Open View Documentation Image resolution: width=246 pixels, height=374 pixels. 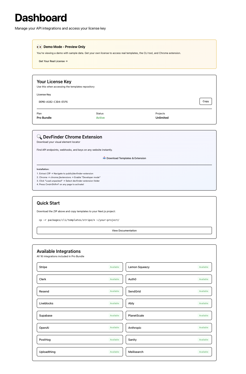124,230
